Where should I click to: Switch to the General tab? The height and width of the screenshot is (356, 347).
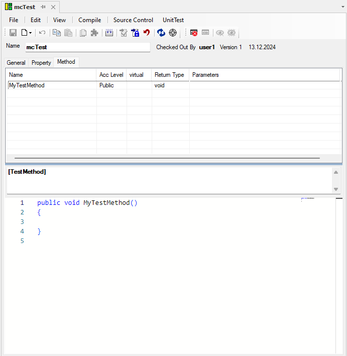click(16, 63)
